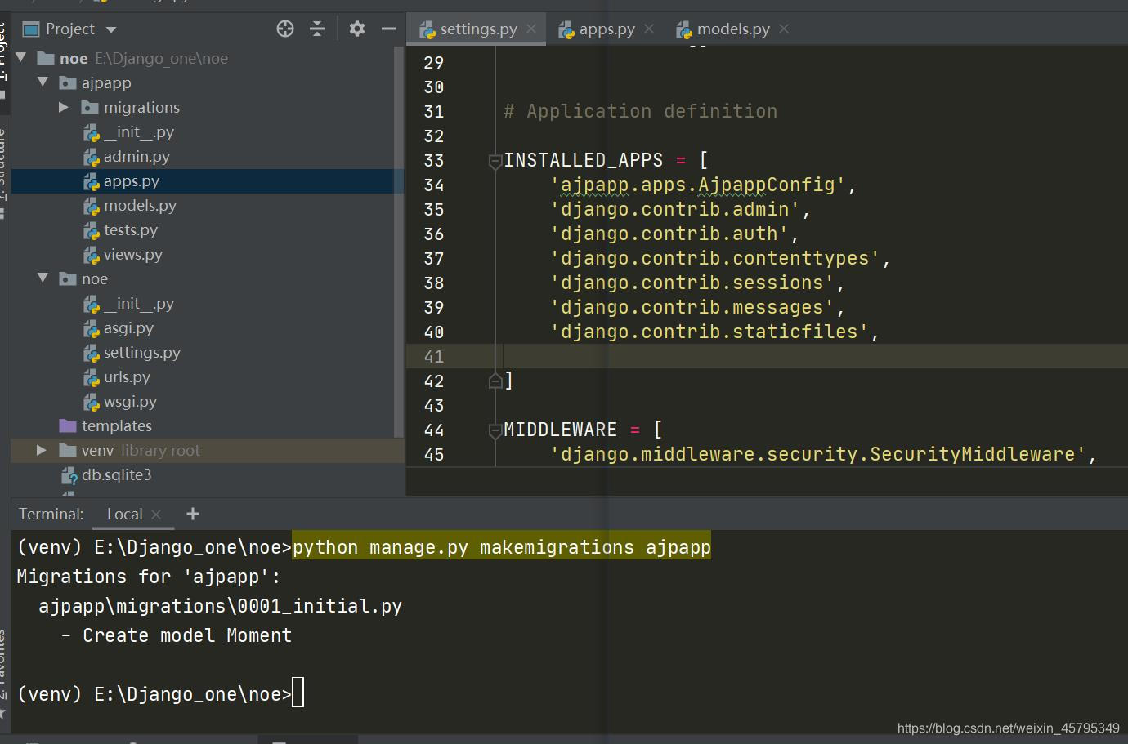Open wsgi.py from project tree
The image size is (1128, 744).
coord(130,401)
